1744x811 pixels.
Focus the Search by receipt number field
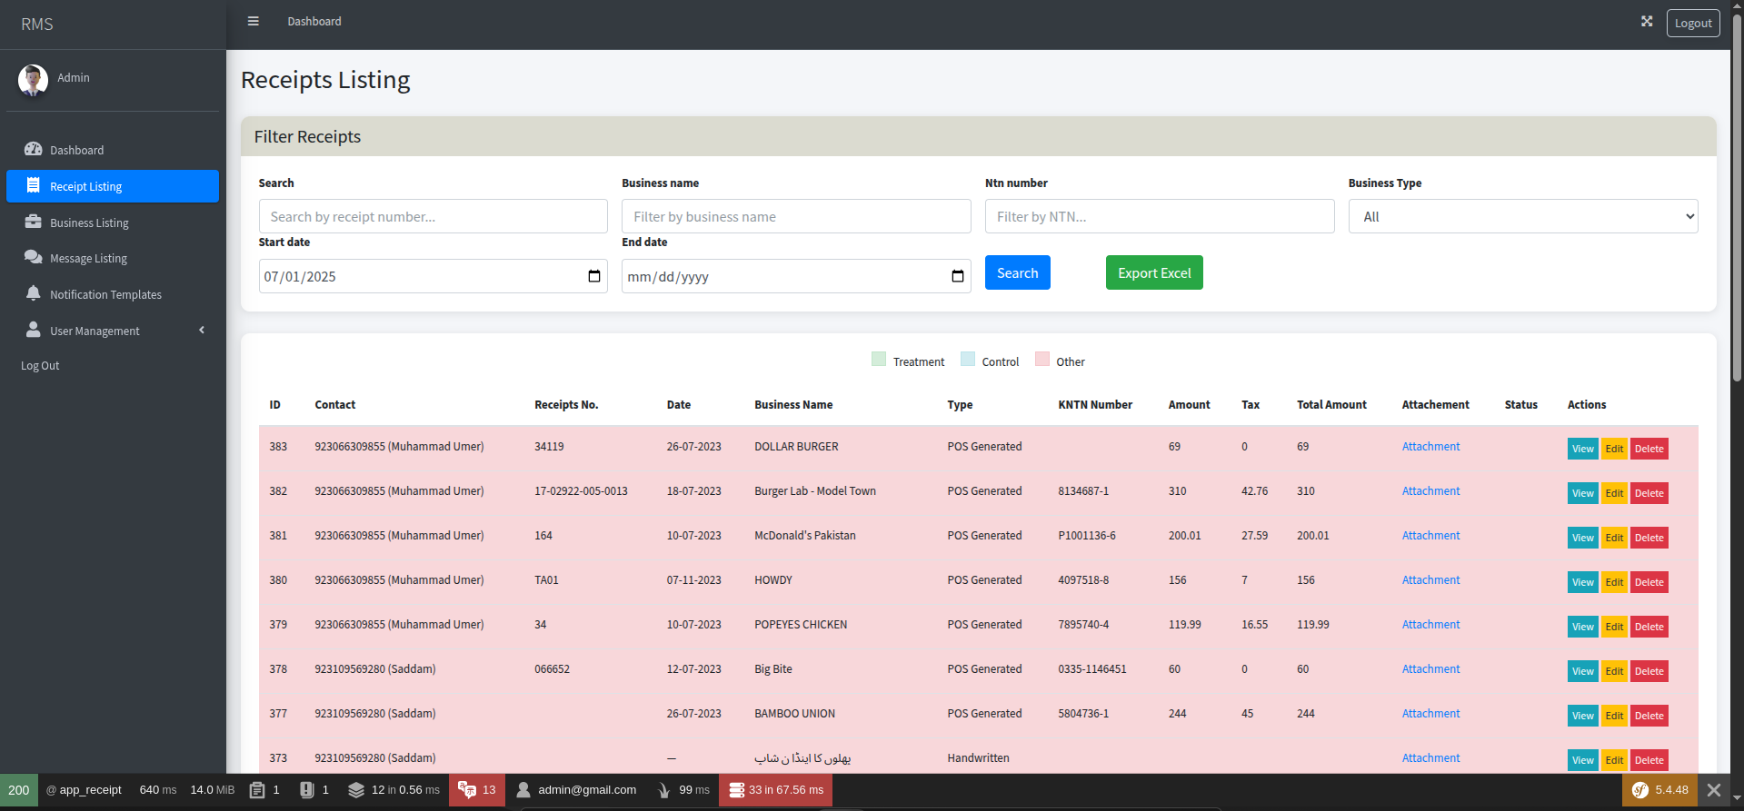[x=433, y=216]
